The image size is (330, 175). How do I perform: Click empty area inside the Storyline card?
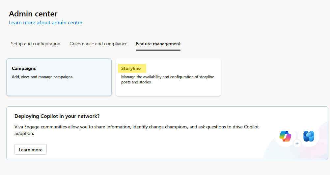coord(168,90)
